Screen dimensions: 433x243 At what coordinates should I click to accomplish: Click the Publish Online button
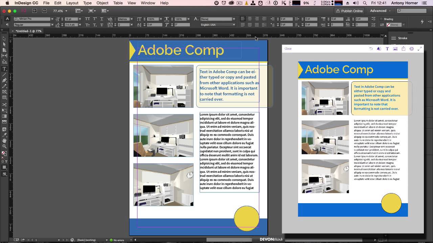(x=349, y=11)
